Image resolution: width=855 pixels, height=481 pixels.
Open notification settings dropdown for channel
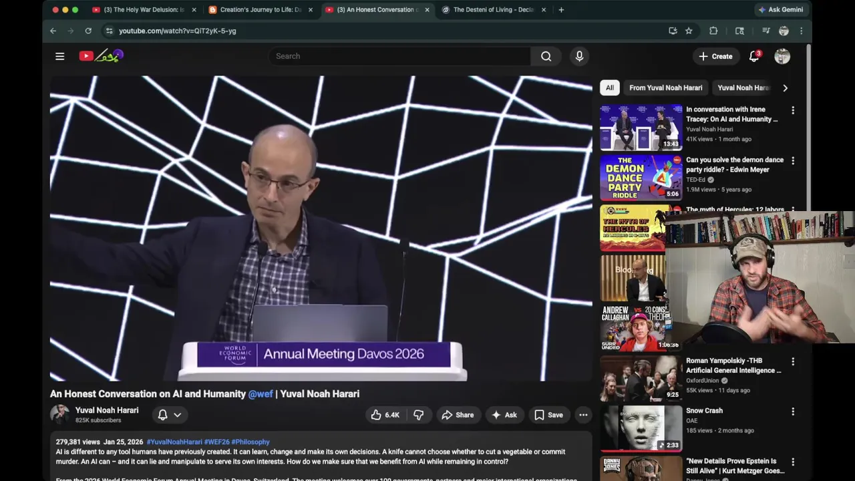click(170, 415)
